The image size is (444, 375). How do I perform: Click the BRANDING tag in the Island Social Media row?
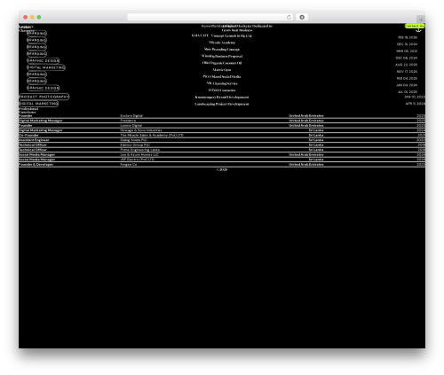tap(36, 74)
